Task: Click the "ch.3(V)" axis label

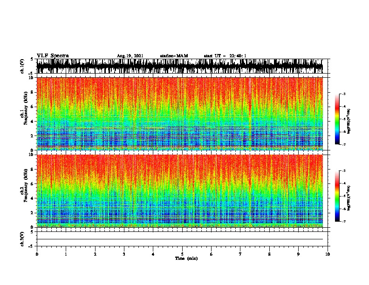Action: pyautogui.click(x=22, y=239)
